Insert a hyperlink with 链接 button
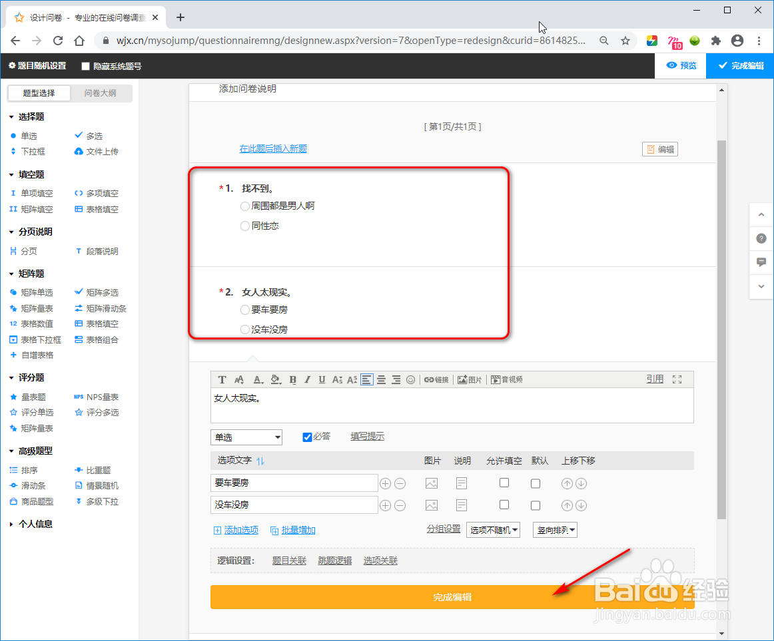 [x=436, y=379]
